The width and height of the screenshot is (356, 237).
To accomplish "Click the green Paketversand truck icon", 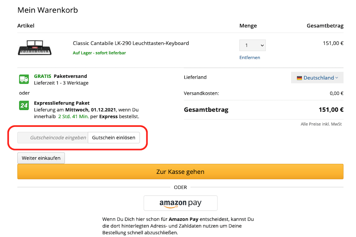I will (24, 79).
